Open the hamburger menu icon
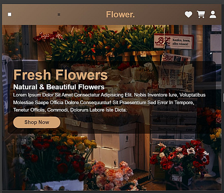 [59, 14]
